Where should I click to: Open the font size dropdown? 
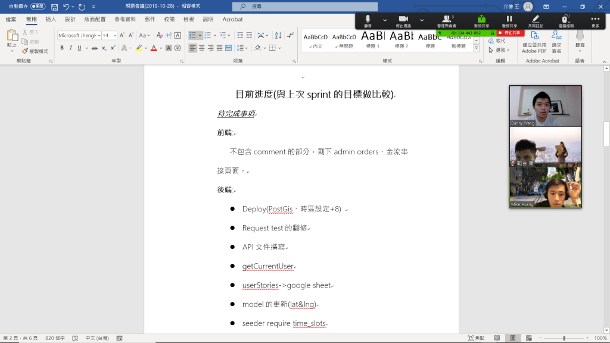(114, 36)
